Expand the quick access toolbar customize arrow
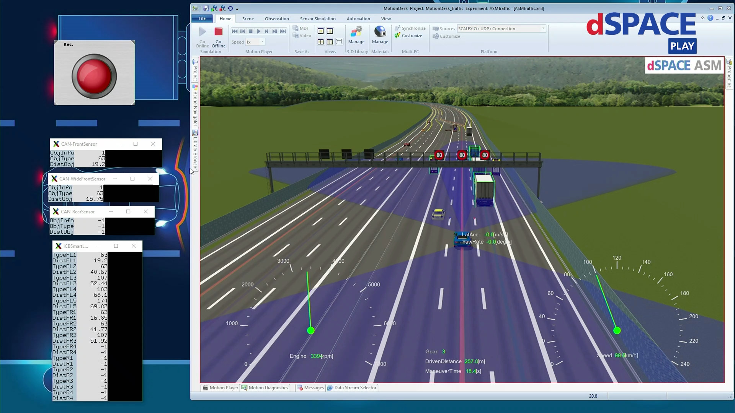 click(237, 9)
